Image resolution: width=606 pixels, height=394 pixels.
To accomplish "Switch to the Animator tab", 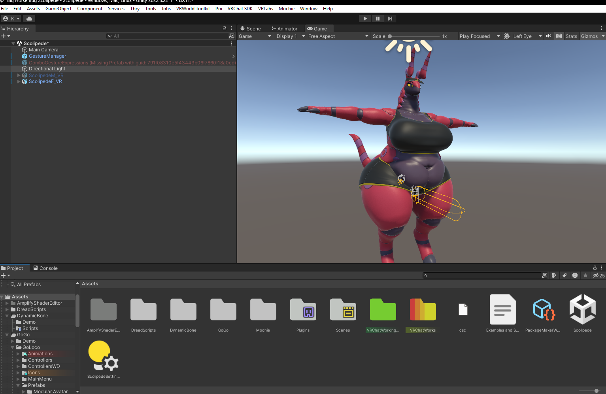I will [284, 28].
